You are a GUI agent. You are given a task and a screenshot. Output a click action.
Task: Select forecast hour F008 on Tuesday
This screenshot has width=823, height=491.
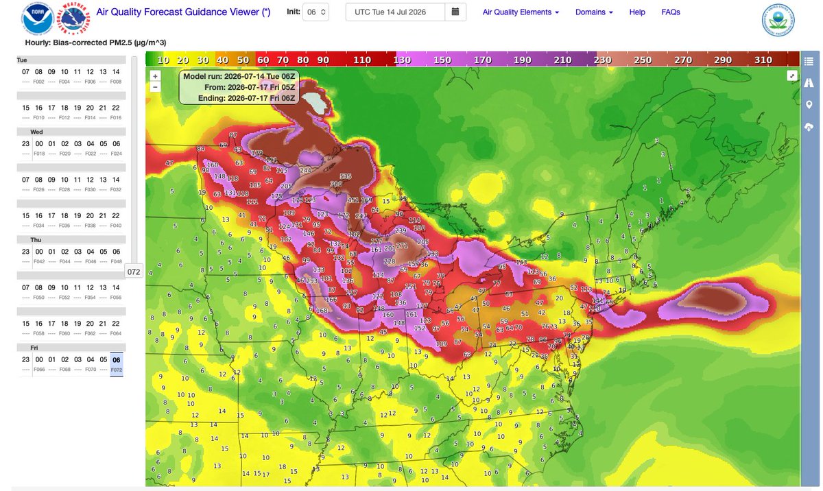pos(116,82)
